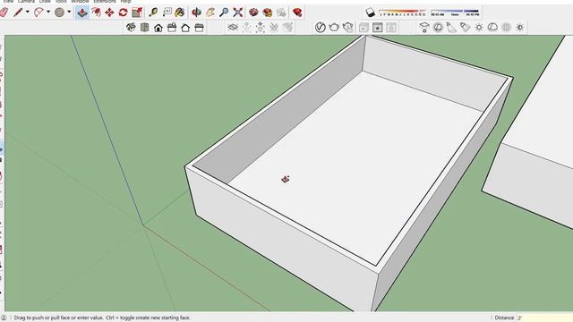
Task: Click the shadow time-of-day slider
Action: coord(455,13)
